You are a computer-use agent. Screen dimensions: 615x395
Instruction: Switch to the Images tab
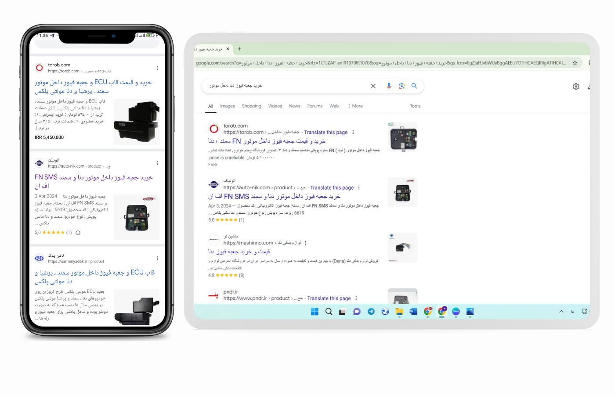pyautogui.click(x=227, y=106)
